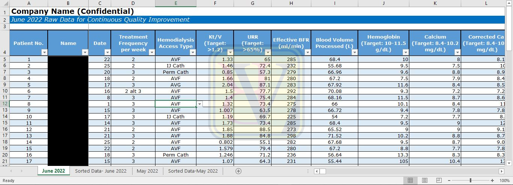The width and height of the screenshot is (513, 185).
Task: Select the hemoglobin value 105
Action: point(383,161)
